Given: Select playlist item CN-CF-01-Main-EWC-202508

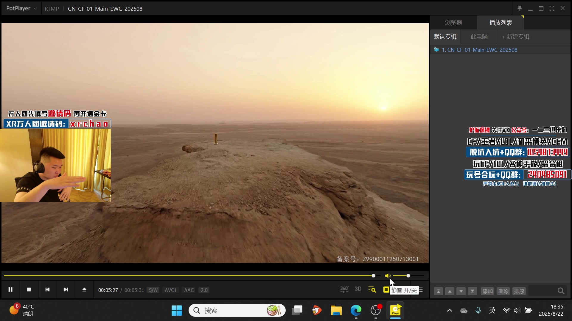Looking at the screenshot, I should pos(500,50).
